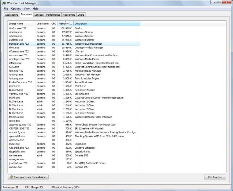Select explorer.exe process row
Screen dimensions: 233x191
[74, 40]
